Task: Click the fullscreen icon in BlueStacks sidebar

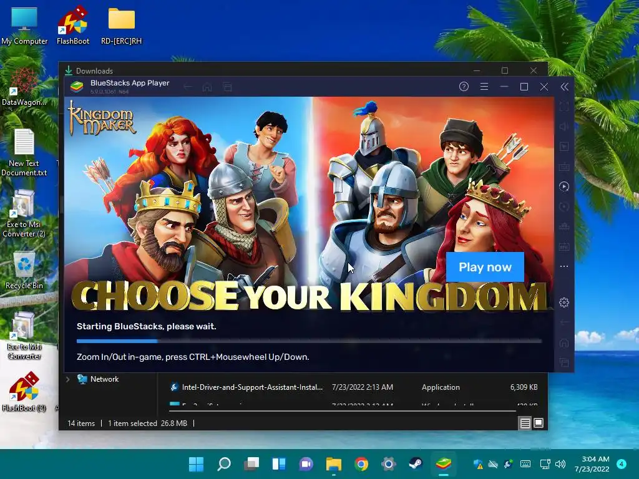Action: click(x=564, y=107)
